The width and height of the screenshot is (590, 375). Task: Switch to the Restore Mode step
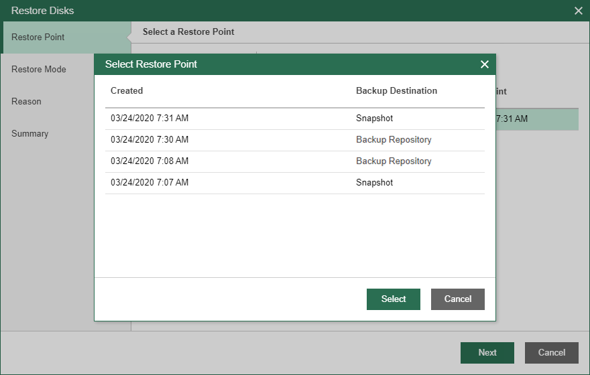[39, 69]
